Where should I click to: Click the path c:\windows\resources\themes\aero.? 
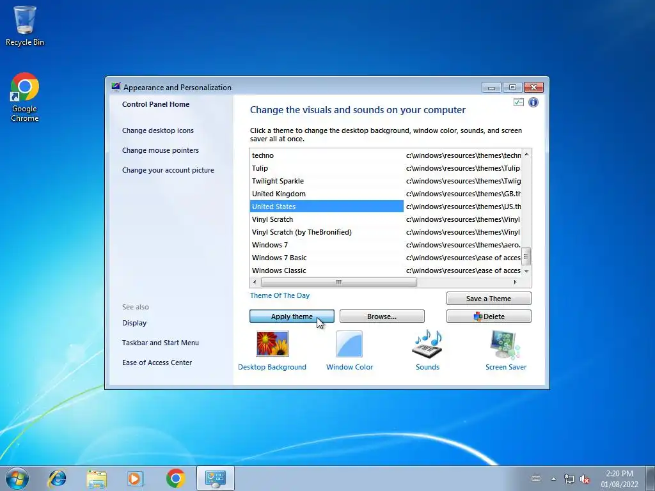click(x=463, y=245)
